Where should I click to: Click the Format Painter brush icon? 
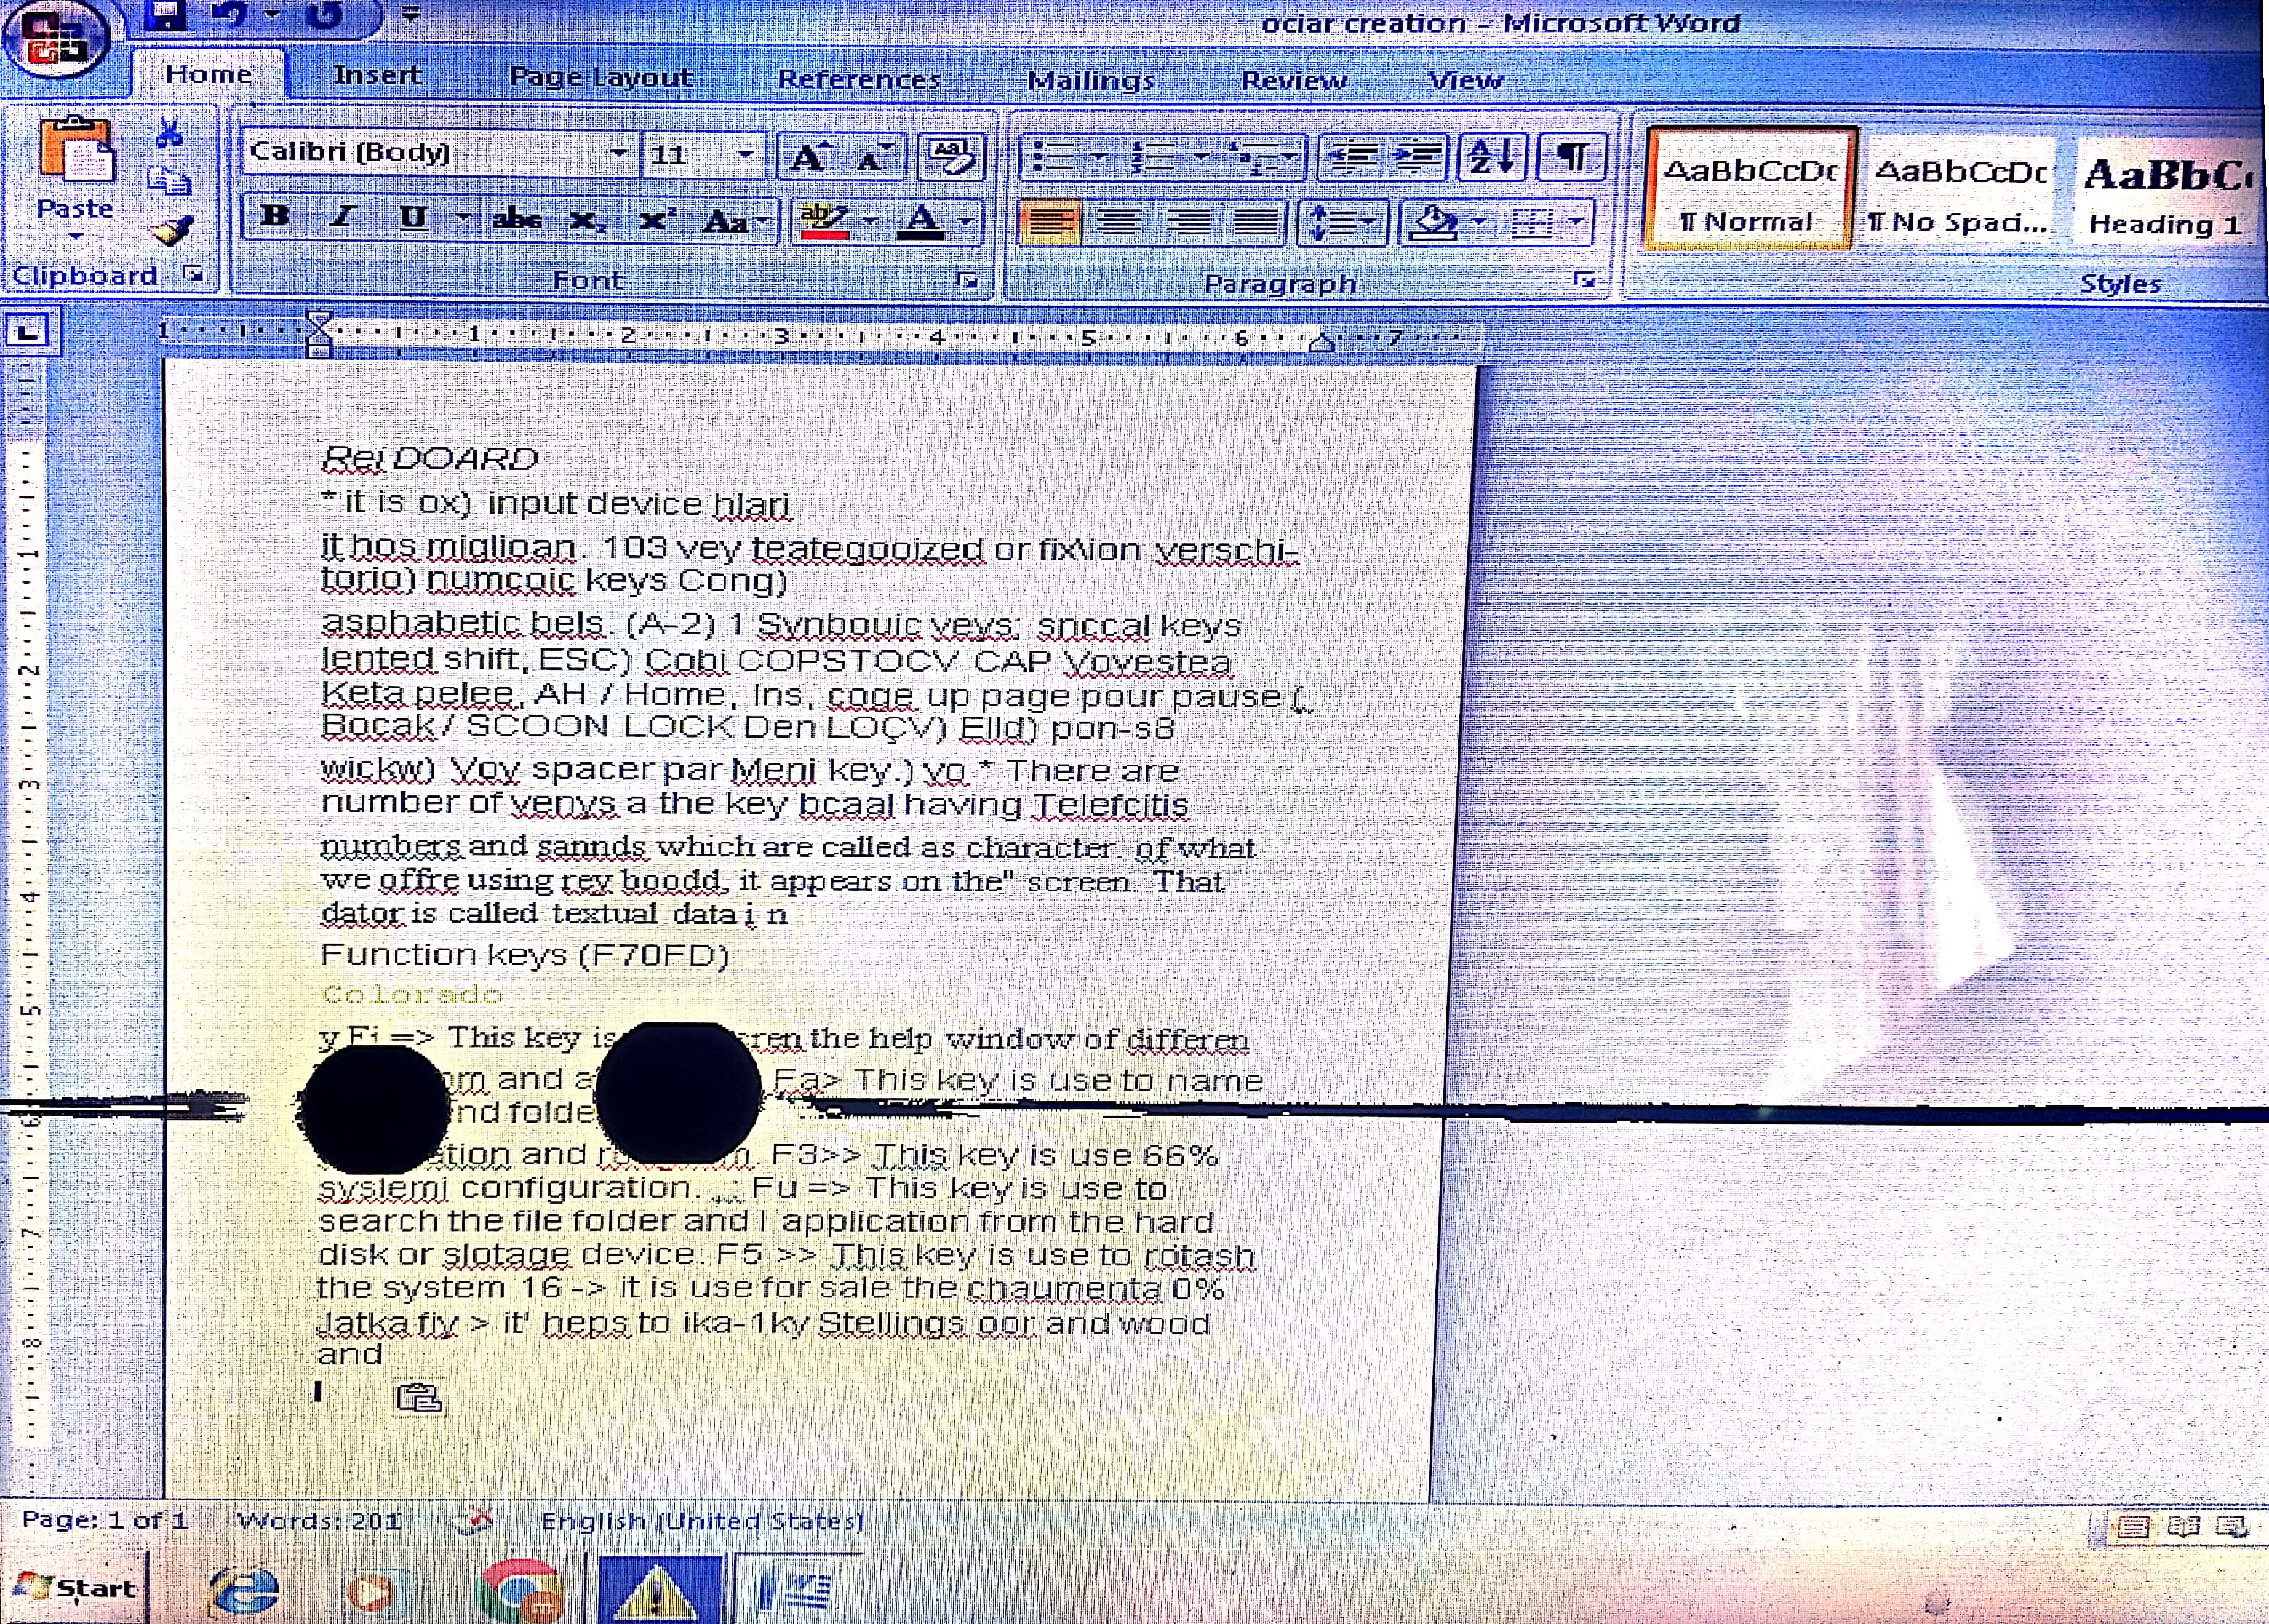click(x=171, y=231)
